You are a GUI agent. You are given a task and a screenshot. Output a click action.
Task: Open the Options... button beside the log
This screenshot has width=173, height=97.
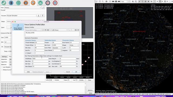tap(91, 90)
